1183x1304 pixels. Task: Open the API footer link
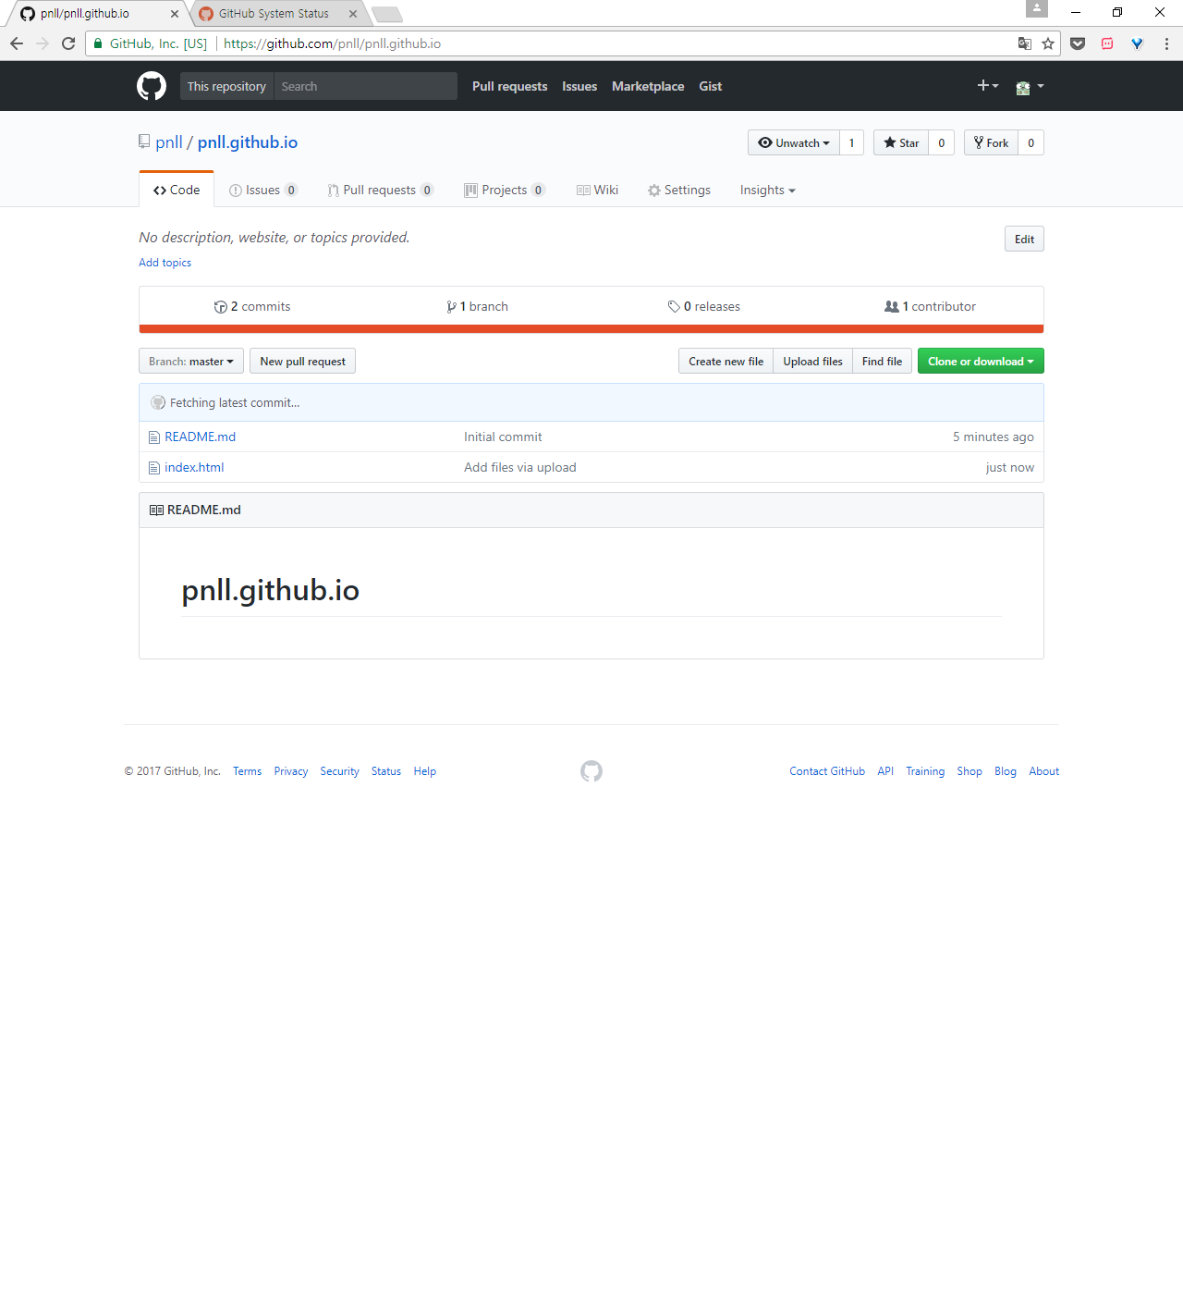(x=885, y=771)
